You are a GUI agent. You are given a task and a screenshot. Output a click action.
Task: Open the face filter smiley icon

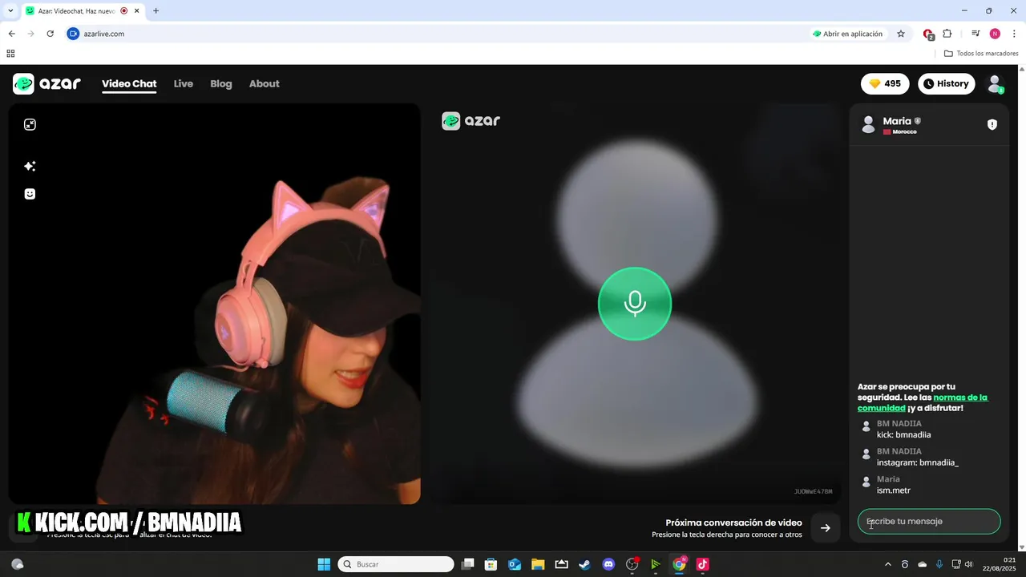tap(30, 194)
